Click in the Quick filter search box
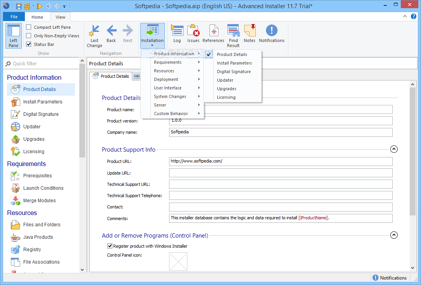This screenshot has width=421, height=285. pyautogui.click(x=42, y=64)
